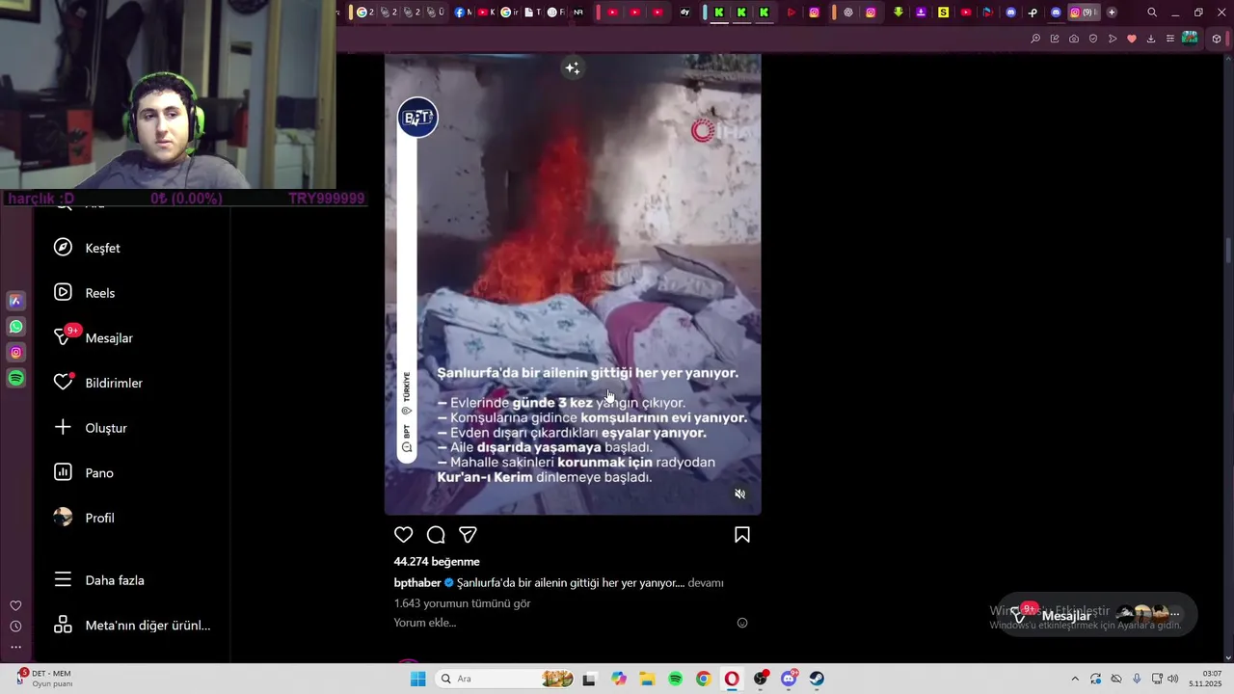Click the sparkle icon above the video
This screenshot has height=694, width=1234.
573,67
